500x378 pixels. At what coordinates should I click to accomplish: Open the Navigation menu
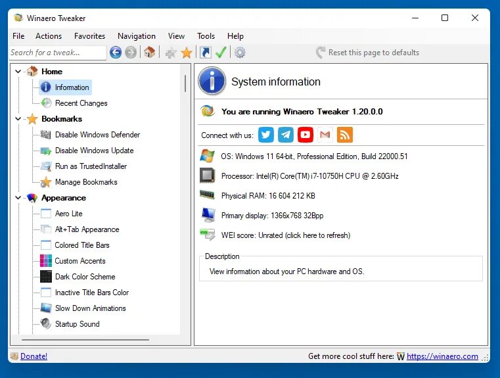(x=137, y=36)
